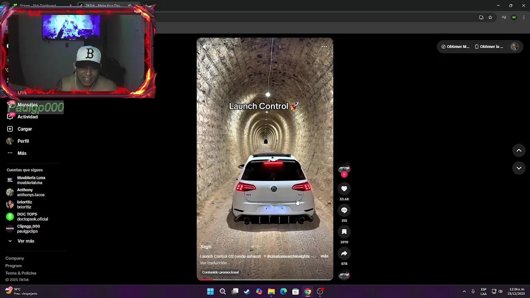The height and width of the screenshot is (298, 530).
Task: Open the video's three-dot options menu
Action: (x=324, y=47)
